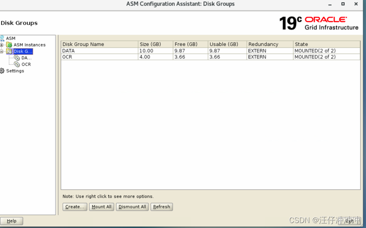366x228 pixels.
Task: Select the Disk G... tree item
Action: [x=23, y=51]
